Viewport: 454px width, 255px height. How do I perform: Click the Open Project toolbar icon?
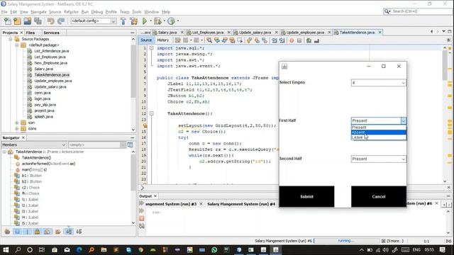pos(28,21)
